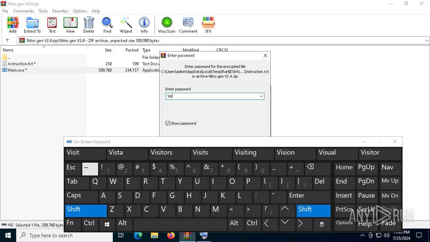
Task: Click the right arrow key on keyboard
Action: pos(304,224)
